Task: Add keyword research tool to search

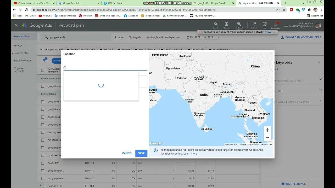Action: tap(81, 49)
